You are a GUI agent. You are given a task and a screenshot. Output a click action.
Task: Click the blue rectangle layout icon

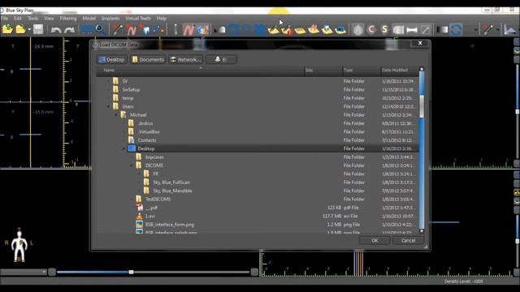pos(88,30)
